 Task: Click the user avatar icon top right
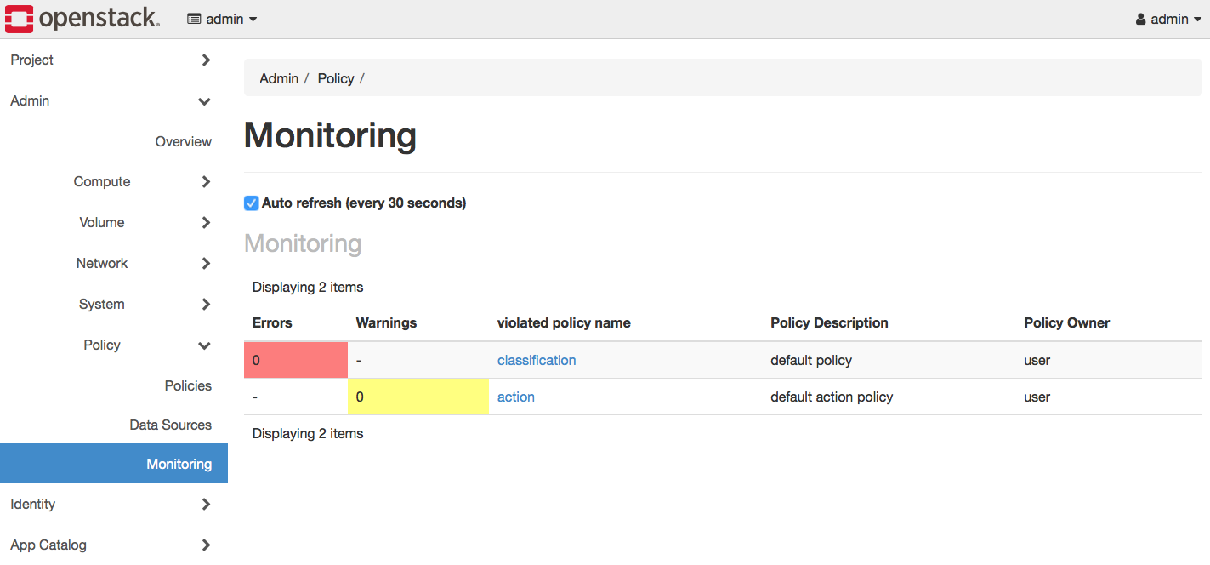click(1141, 19)
